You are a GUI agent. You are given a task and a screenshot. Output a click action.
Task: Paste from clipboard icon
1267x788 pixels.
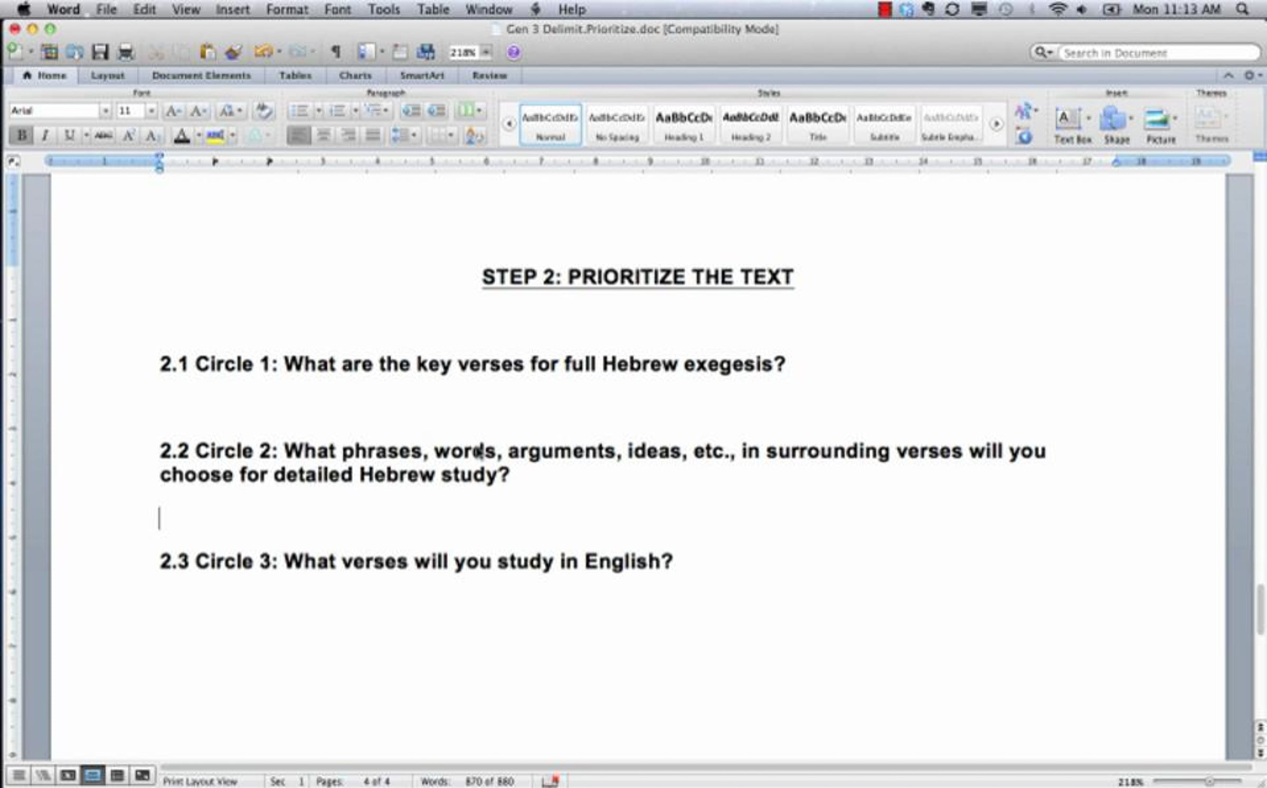coord(207,52)
